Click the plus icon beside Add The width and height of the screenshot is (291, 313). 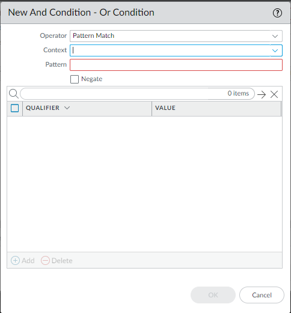[15, 260]
